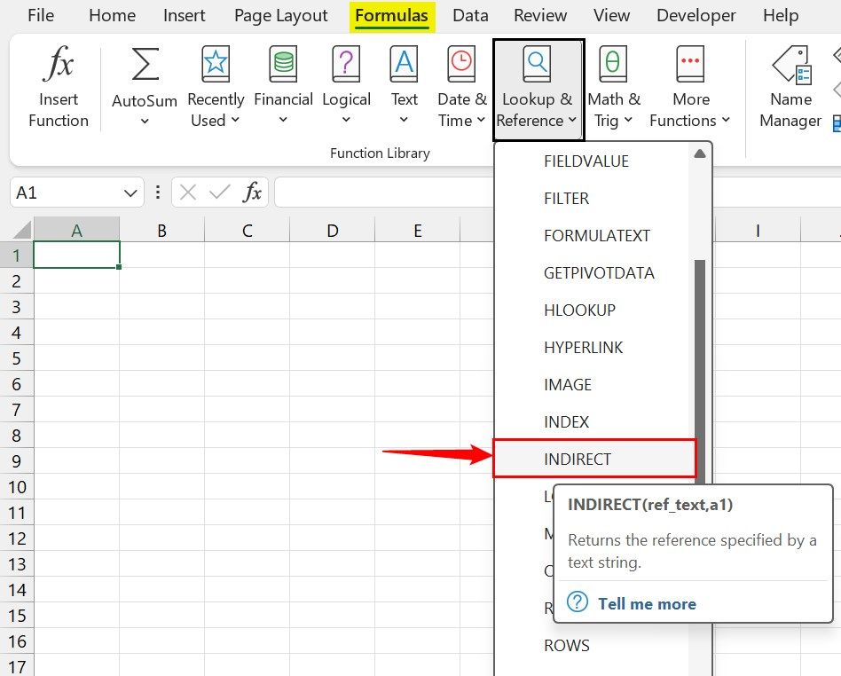
Task: Open the Recently Used functions list
Action: pos(215,86)
